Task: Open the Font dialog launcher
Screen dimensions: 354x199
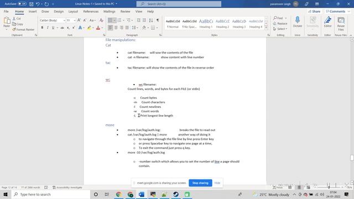Action: [x=104, y=35]
